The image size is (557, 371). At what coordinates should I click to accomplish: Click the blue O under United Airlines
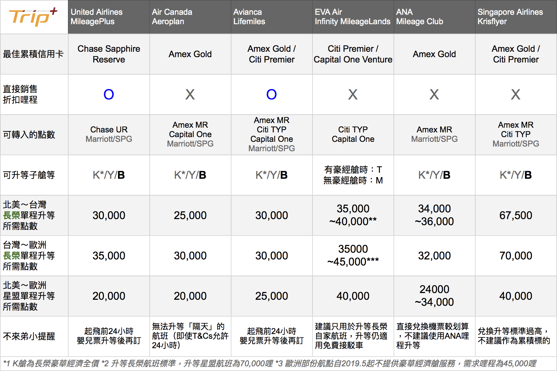(x=109, y=94)
